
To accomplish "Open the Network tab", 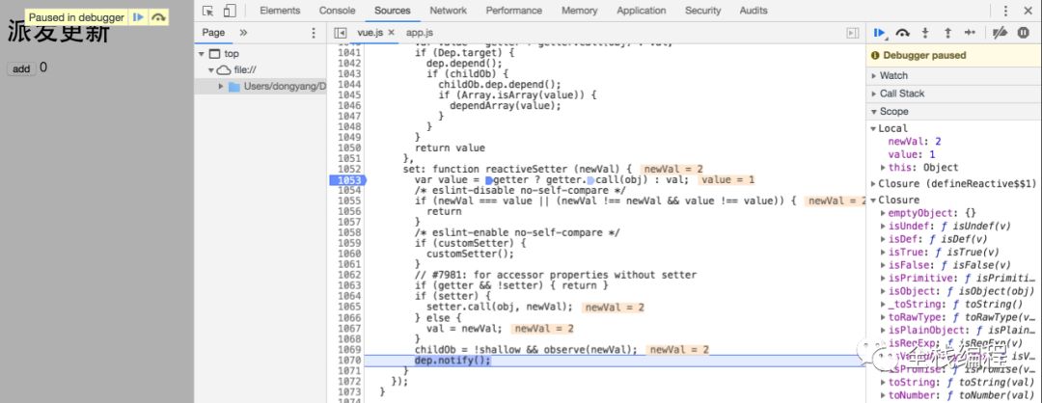I will coord(448,11).
